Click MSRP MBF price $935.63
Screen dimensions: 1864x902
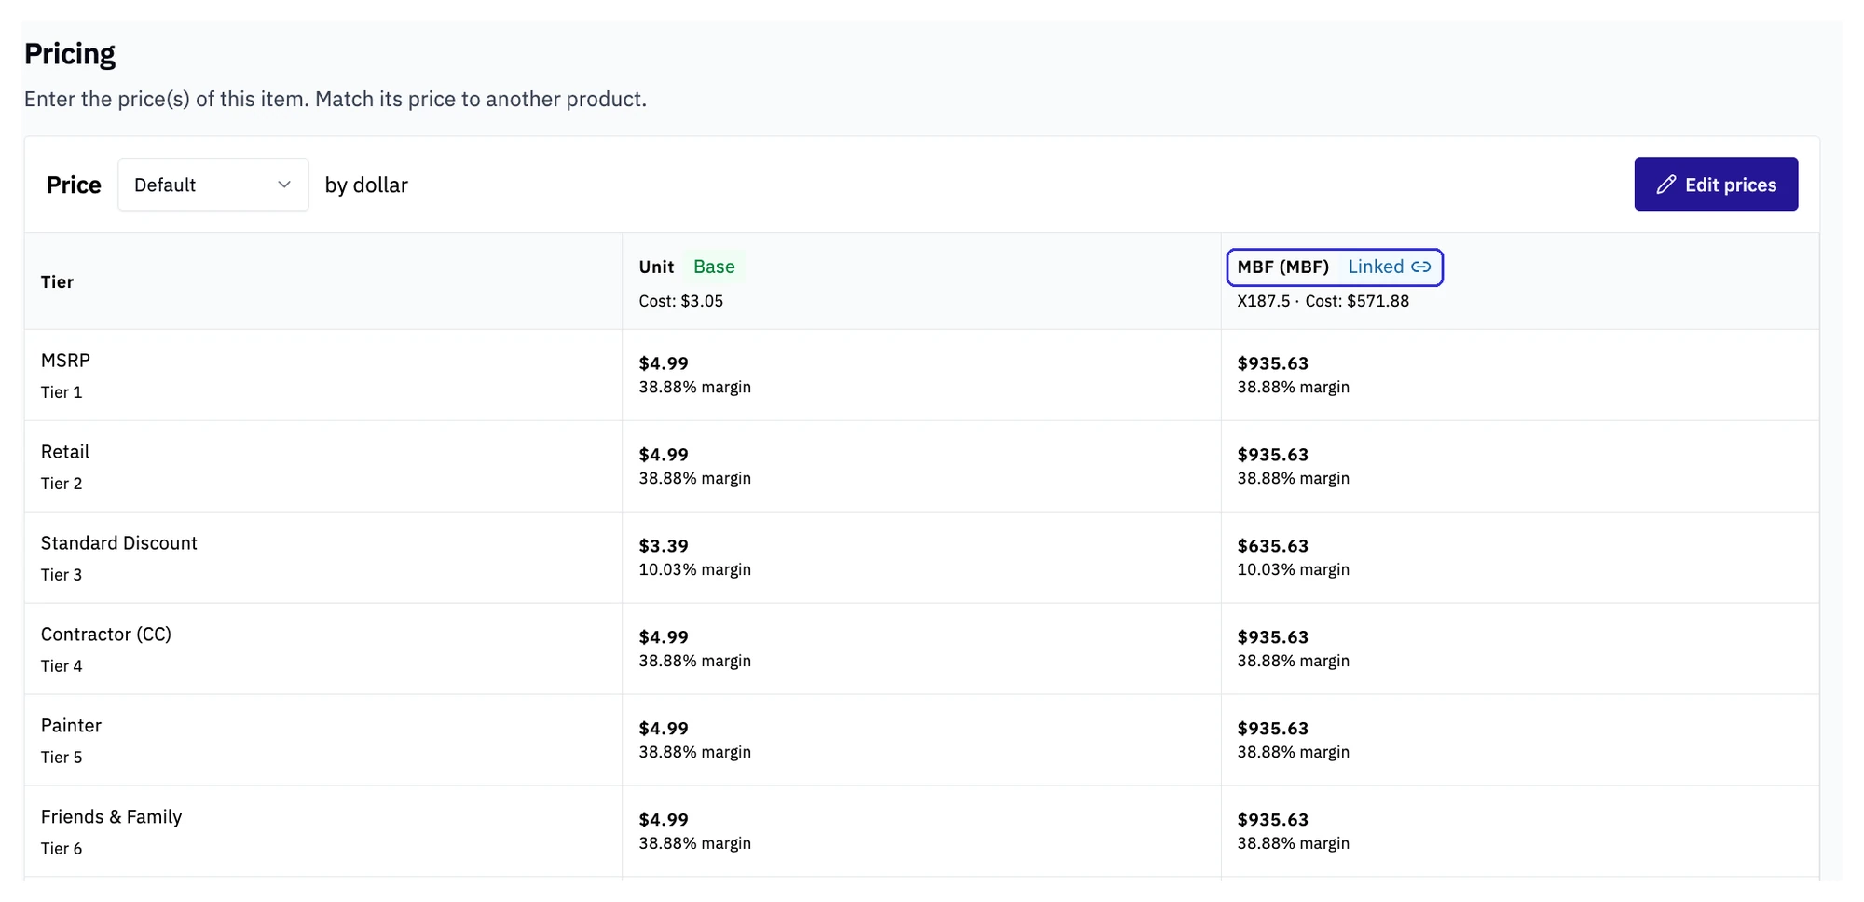pyautogui.click(x=1272, y=363)
